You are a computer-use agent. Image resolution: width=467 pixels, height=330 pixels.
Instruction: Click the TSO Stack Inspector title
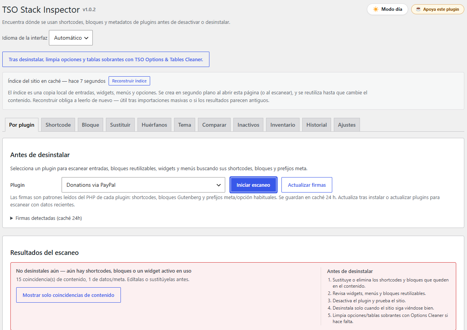click(41, 10)
